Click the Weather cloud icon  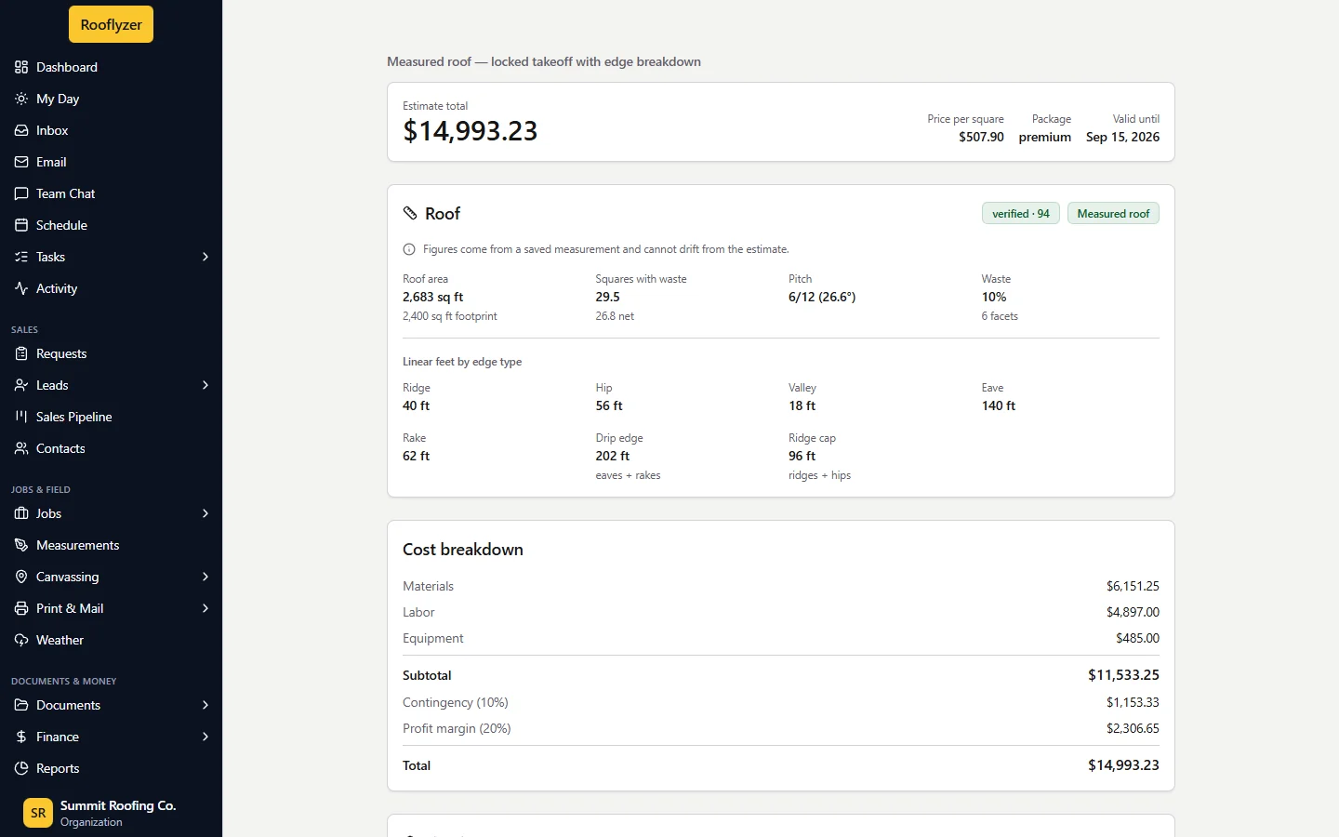point(21,640)
